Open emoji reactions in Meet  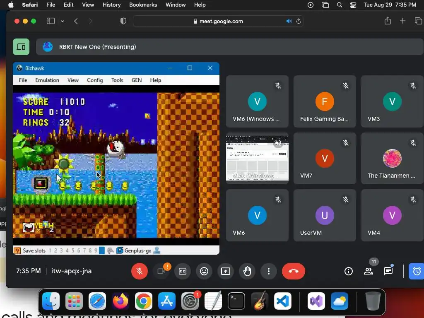point(204,271)
